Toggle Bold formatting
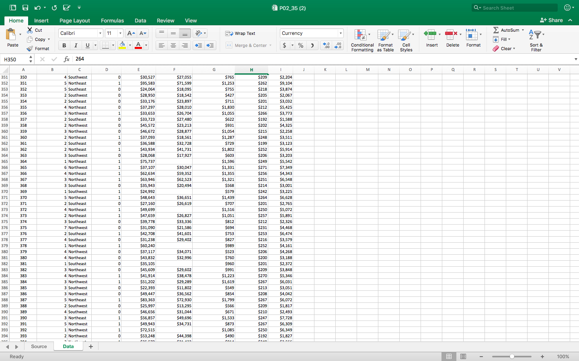This screenshot has width=579, height=361. (x=64, y=45)
